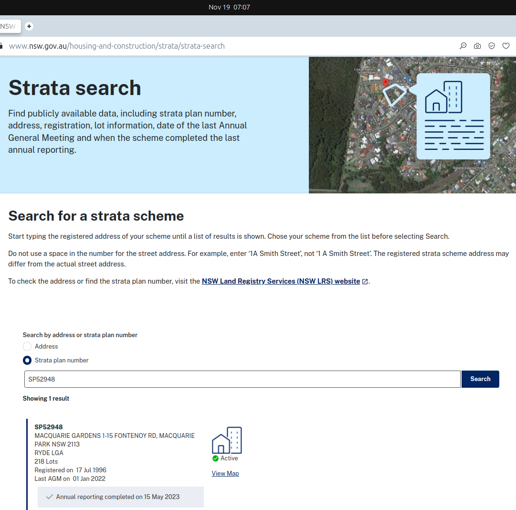Image resolution: width=516 pixels, height=510 pixels.
Task: Select the Strata plan number radio option
Action: (27, 360)
